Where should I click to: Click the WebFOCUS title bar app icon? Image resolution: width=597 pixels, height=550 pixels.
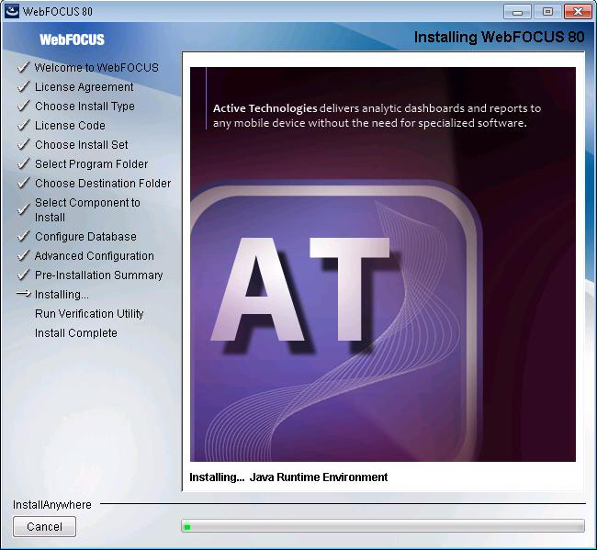12,11
